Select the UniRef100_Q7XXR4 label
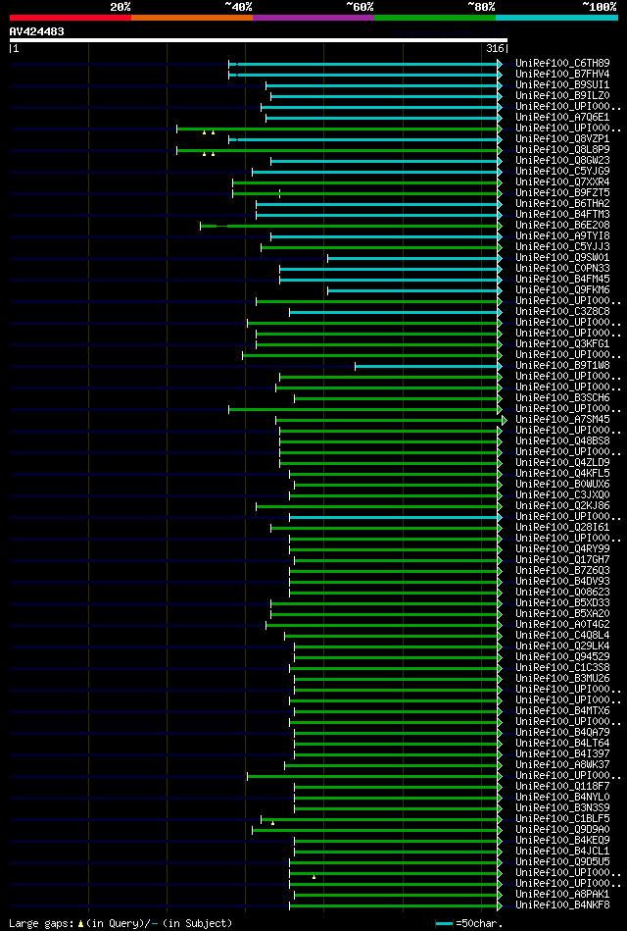 tap(562, 182)
